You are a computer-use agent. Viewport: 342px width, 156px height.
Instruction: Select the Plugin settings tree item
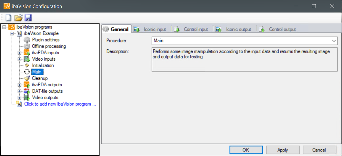[45, 40]
